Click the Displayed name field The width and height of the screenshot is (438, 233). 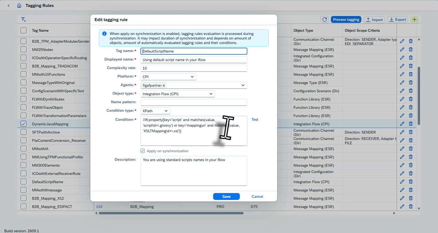pyautogui.click(x=194, y=60)
